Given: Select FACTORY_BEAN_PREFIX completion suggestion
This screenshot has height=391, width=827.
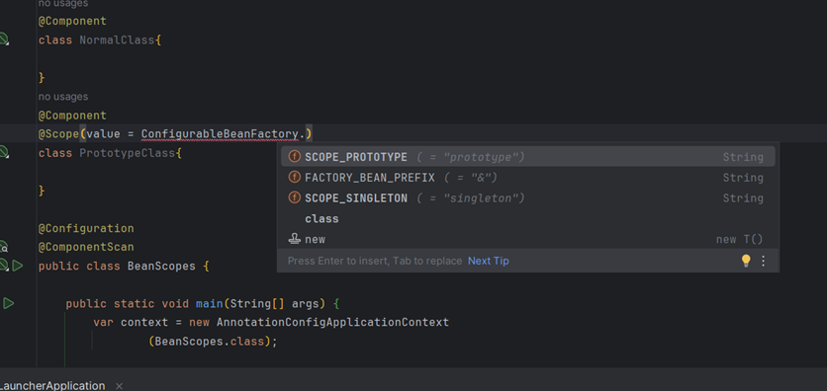Looking at the screenshot, I should [528, 178].
